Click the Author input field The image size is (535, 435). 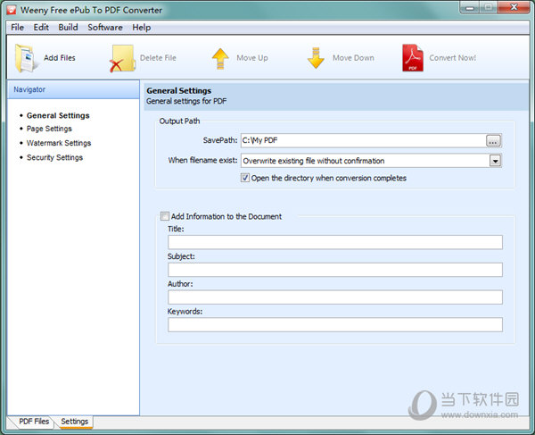[335, 297]
